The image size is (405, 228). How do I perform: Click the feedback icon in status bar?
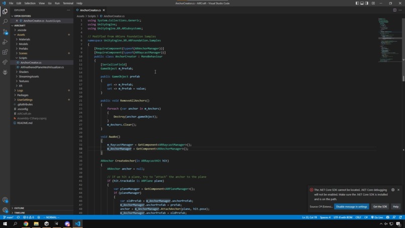pyautogui.click(x=394, y=217)
